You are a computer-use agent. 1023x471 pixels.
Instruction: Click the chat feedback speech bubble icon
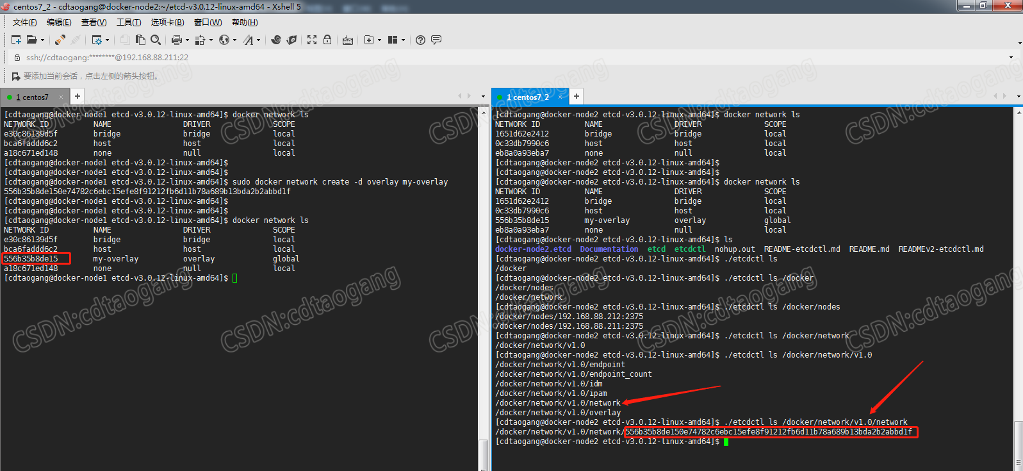click(436, 40)
